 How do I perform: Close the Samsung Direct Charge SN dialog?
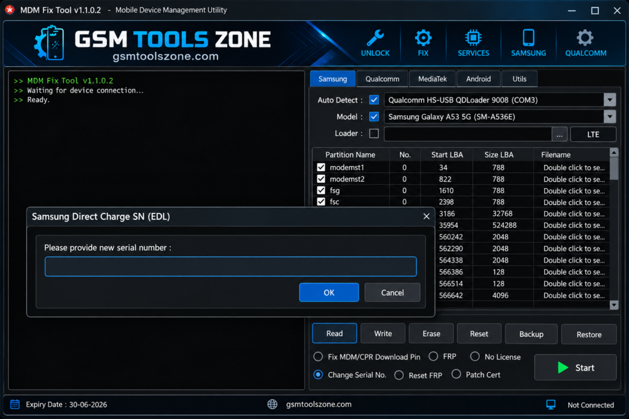coord(426,217)
